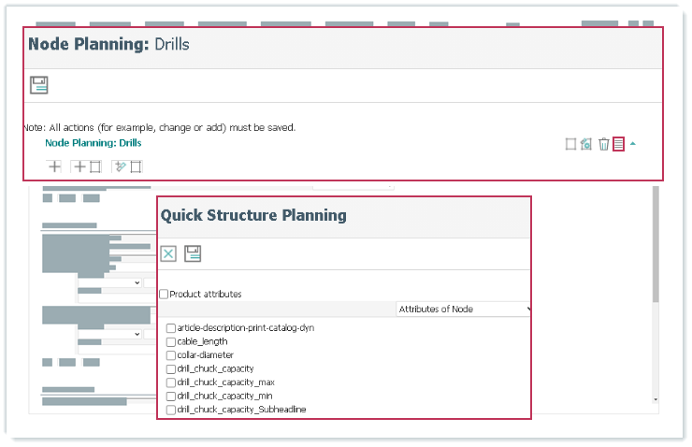Viewport: 692px width, 447px height.
Task: Click the plus icon to add node
Action: [x=55, y=166]
